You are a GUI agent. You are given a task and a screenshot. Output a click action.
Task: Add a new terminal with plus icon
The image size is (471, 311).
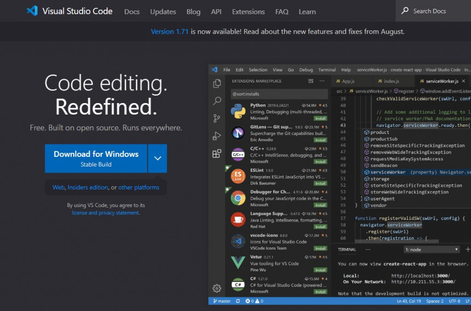point(467,249)
